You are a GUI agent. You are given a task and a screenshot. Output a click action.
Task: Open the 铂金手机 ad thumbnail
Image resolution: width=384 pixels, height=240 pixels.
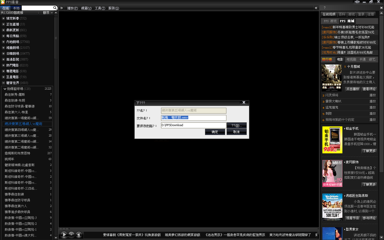point(332,140)
